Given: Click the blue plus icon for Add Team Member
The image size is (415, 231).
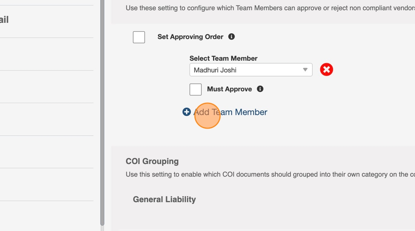Looking at the screenshot, I should coord(186,112).
